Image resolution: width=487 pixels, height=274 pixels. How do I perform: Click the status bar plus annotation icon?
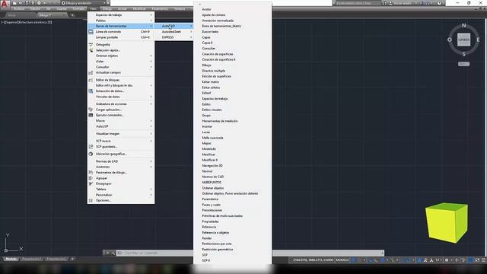tap(457, 260)
